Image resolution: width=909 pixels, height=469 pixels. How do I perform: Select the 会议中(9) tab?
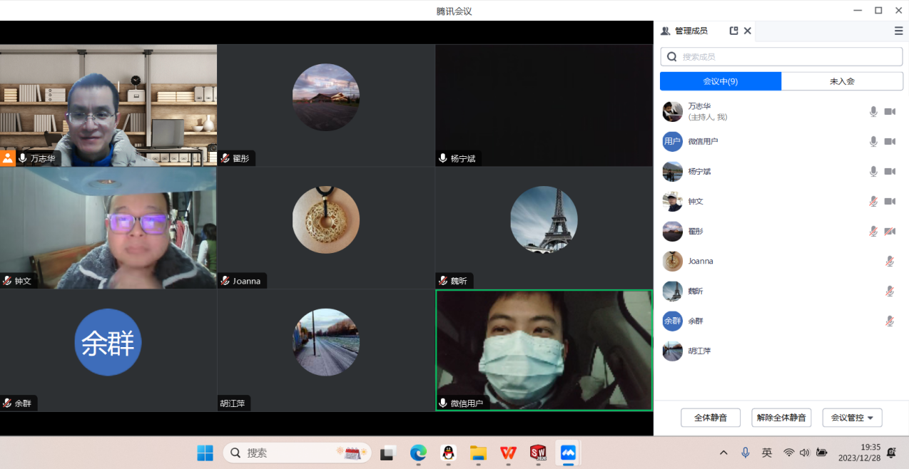click(x=721, y=81)
